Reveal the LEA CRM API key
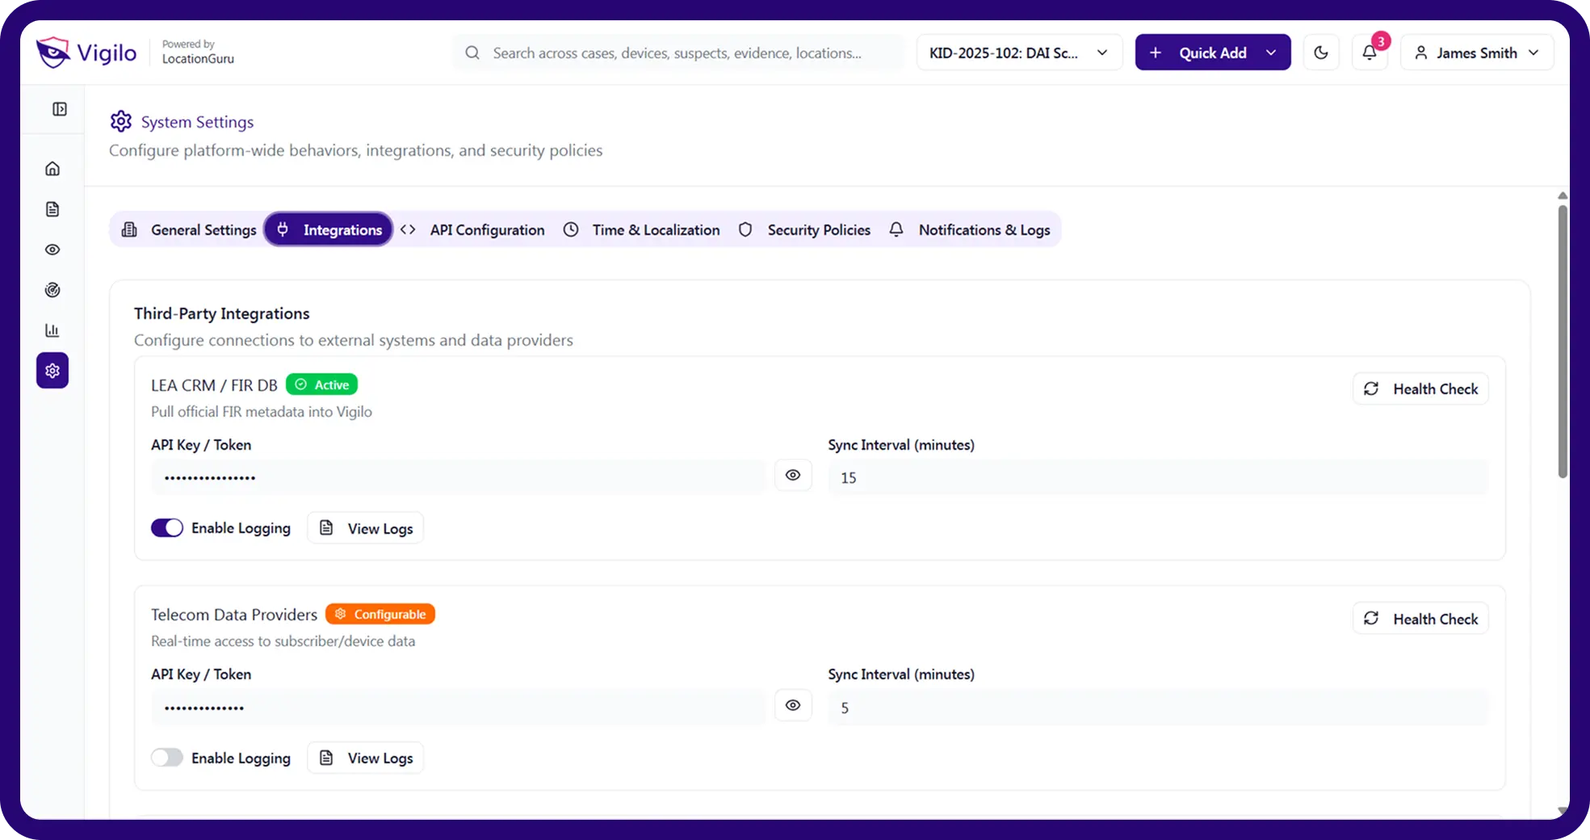This screenshot has height=840, width=1590. [x=793, y=476]
